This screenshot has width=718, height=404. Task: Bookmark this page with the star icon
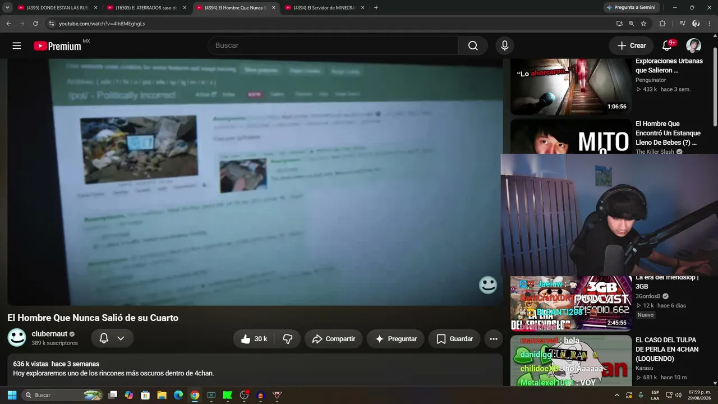click(x=643, y=24)
